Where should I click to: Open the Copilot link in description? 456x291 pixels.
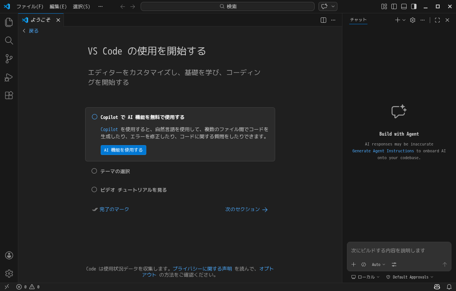click(x=109, y=129)
